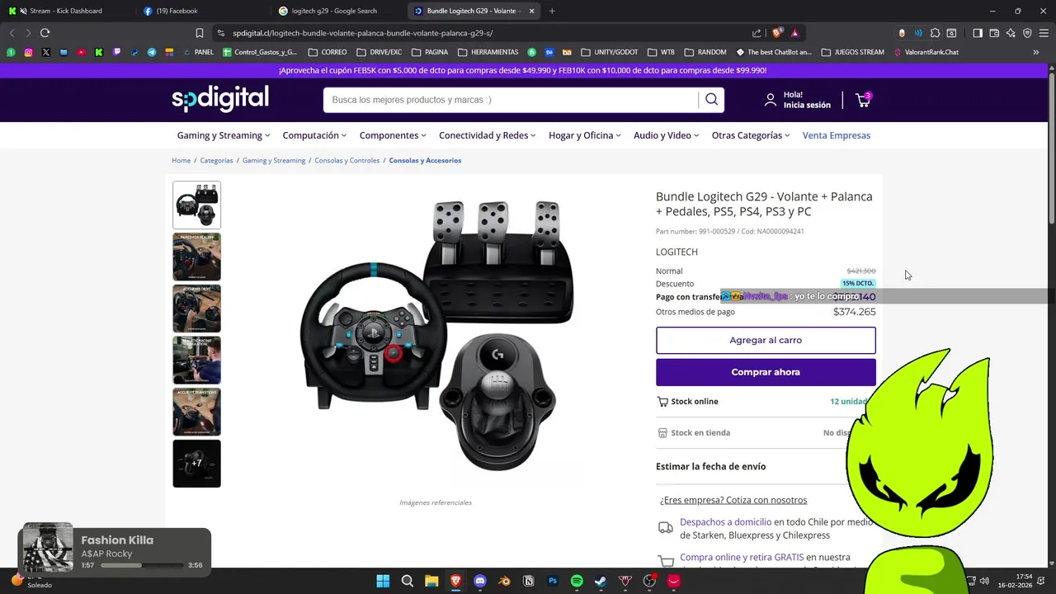Open the PayPal bookmark icon
Screen dimensions: 1056x594
134,52
